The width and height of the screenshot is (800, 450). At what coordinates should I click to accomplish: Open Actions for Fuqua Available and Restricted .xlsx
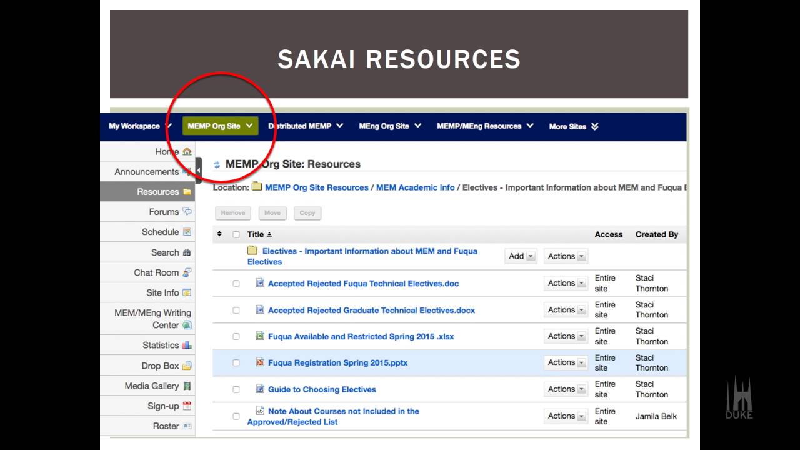[566, 336]
